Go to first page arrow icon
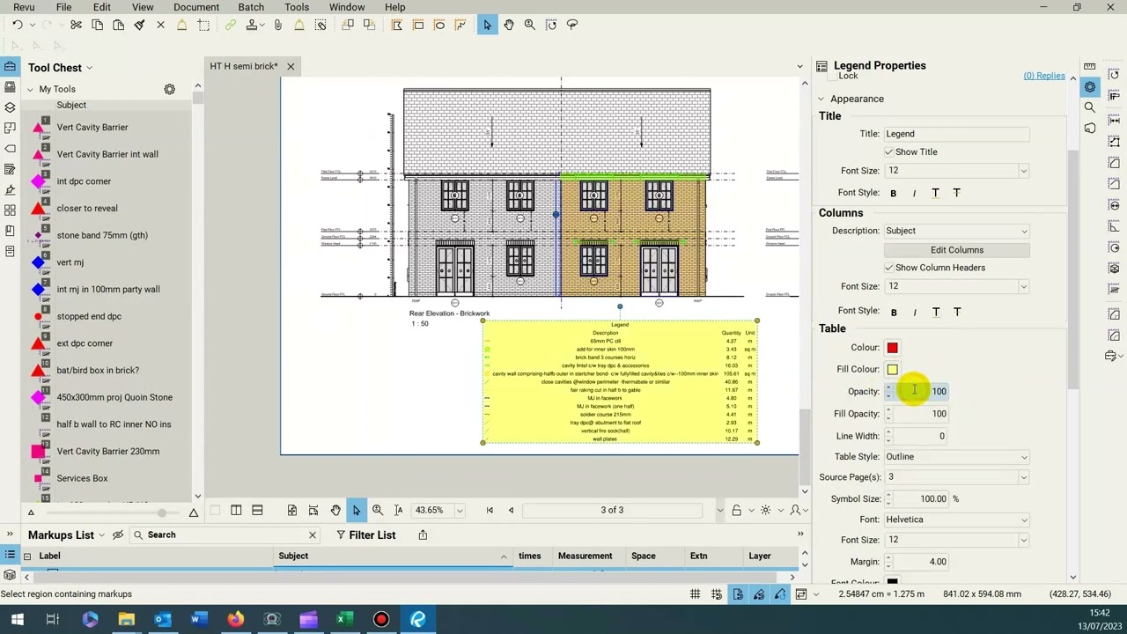This screenshot has height=634, width=1127. (x=490, y=510)
